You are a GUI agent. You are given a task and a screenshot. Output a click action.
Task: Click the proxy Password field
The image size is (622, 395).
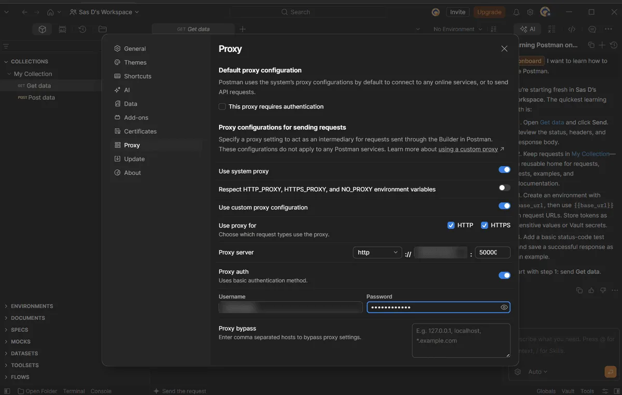pos(439,307)
